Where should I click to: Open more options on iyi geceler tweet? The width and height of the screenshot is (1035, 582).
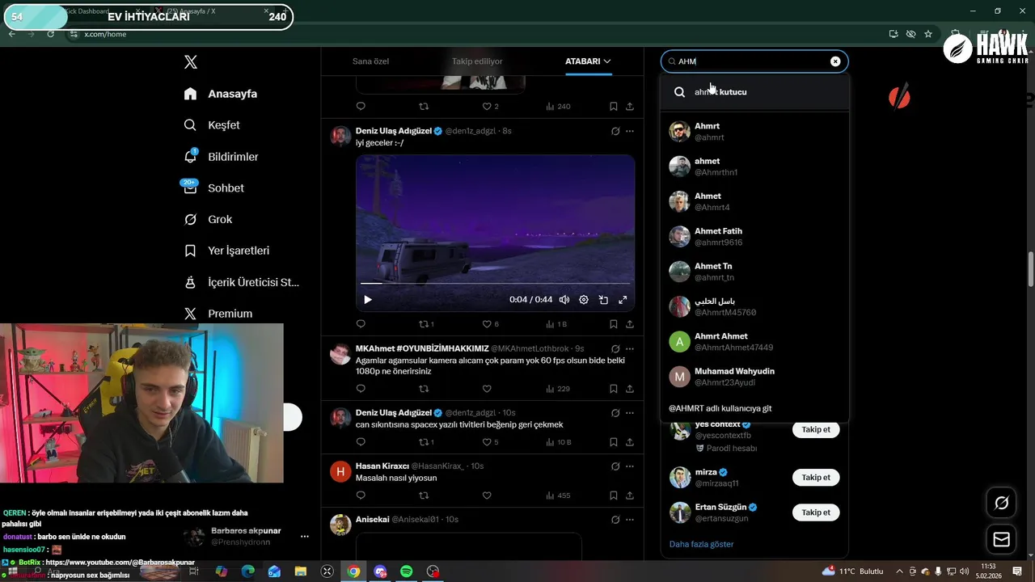point(630,131)
